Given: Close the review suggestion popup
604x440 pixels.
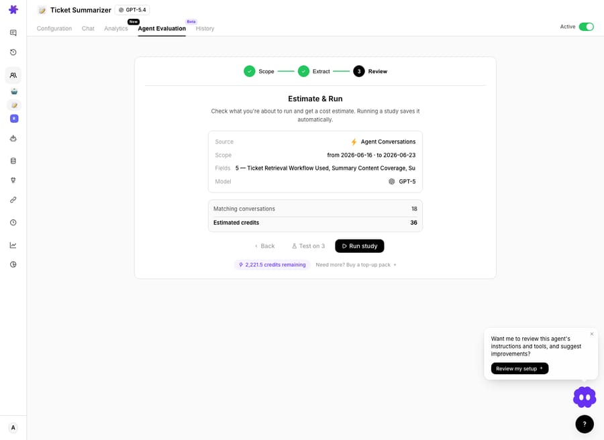Looking at the screenshot, I should click(592, 334).
